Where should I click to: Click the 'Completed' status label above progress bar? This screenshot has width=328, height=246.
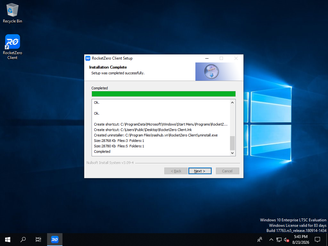point(100,88)
